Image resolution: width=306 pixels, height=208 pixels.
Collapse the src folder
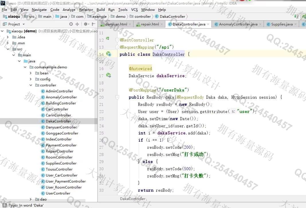pyautogui.click(x=8, y=49)
